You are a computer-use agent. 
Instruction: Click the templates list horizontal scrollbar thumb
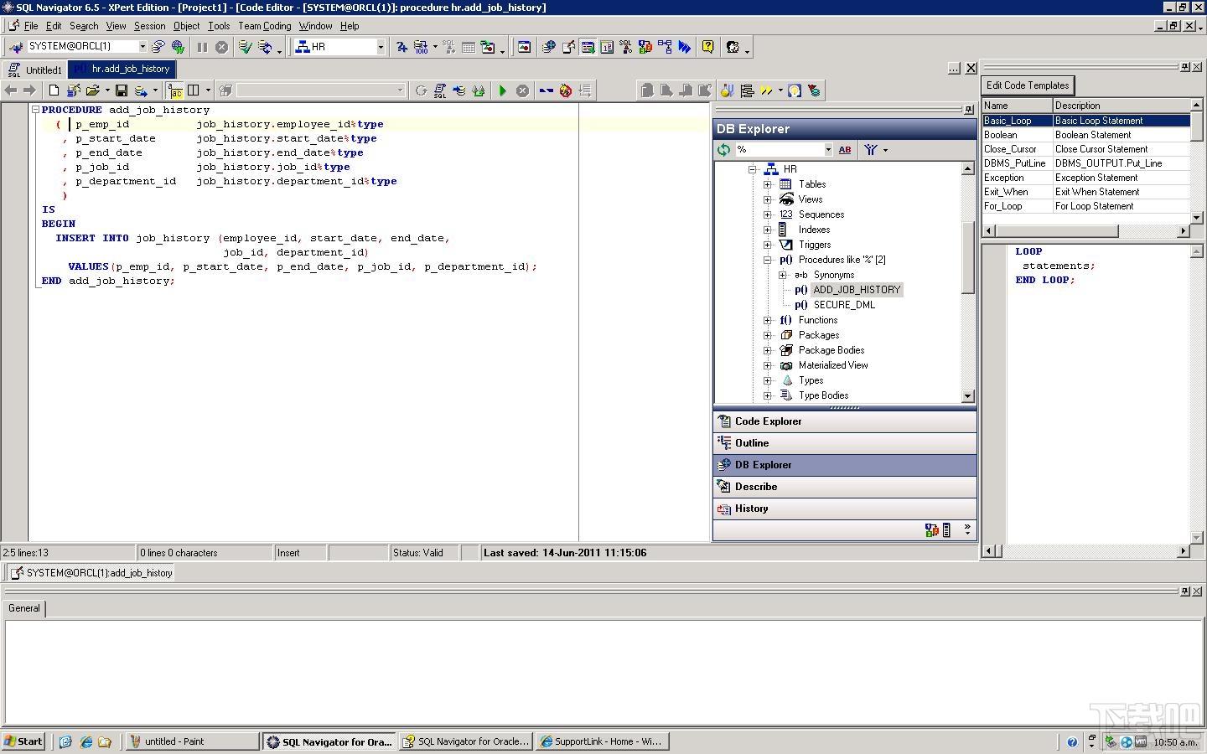[1057, 230]
